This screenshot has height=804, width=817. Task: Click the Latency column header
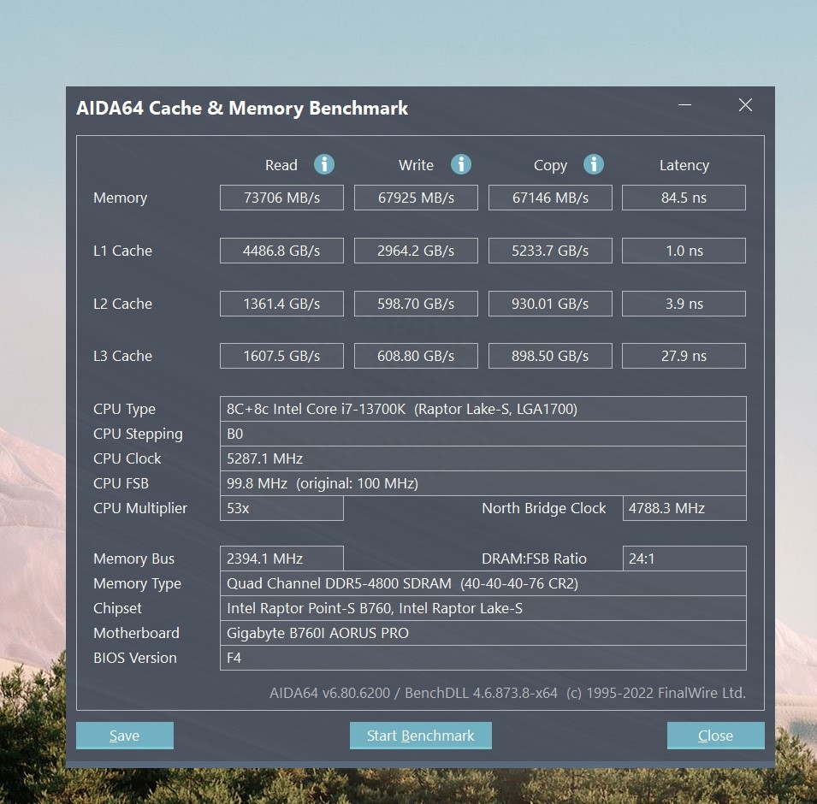coord(684,166)
